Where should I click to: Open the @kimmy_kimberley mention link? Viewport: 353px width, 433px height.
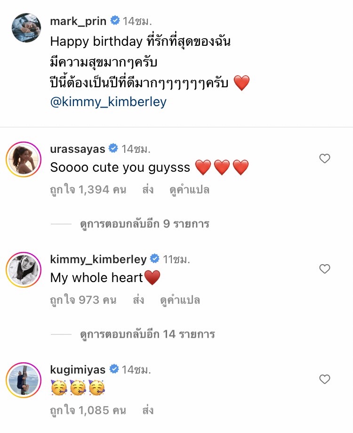(108, 102)
